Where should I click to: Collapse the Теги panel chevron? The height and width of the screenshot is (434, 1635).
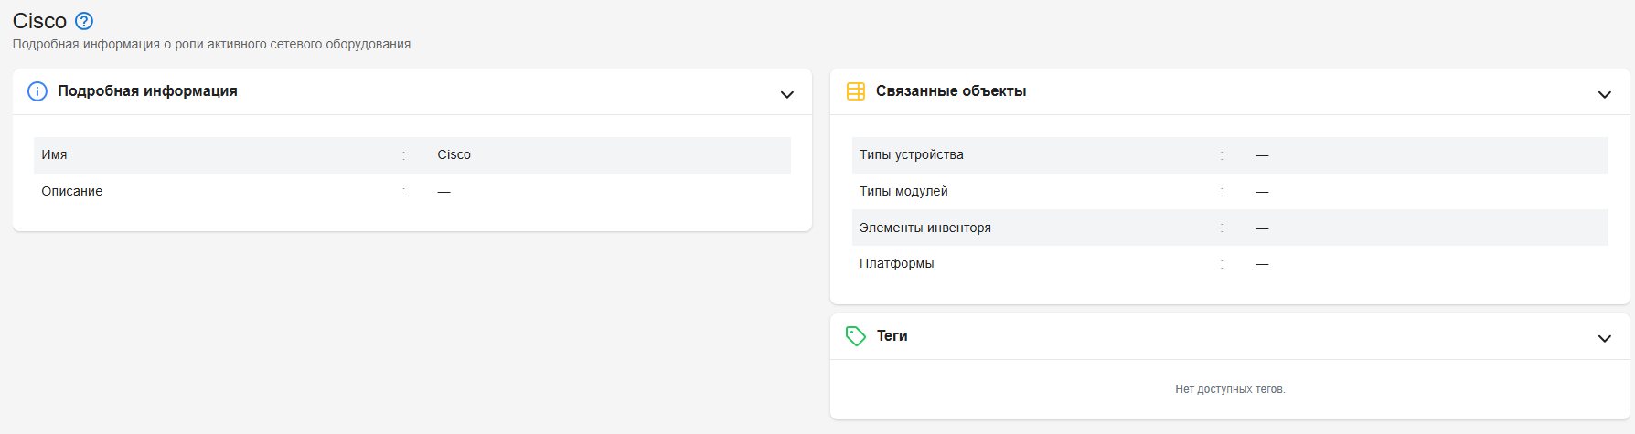1604,338
